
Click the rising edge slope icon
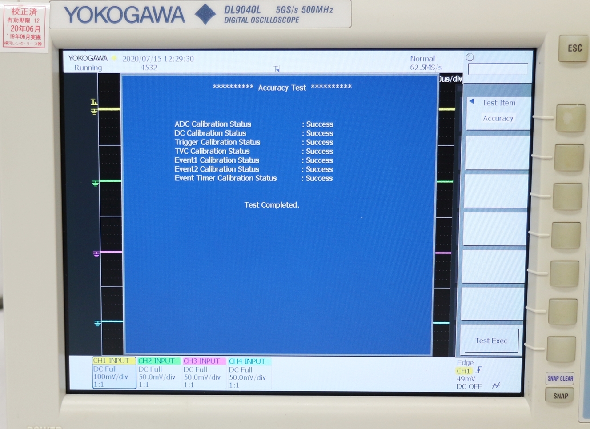click(479, 370)
